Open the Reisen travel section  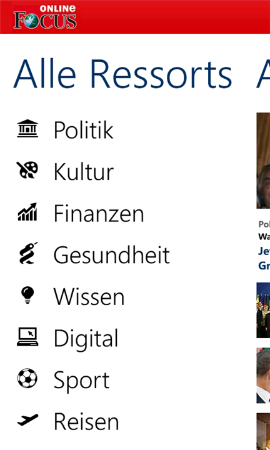86,421
